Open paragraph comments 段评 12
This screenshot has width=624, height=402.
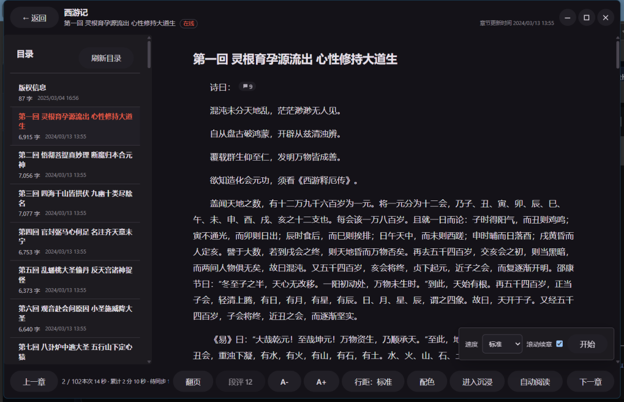coord(240,382)
